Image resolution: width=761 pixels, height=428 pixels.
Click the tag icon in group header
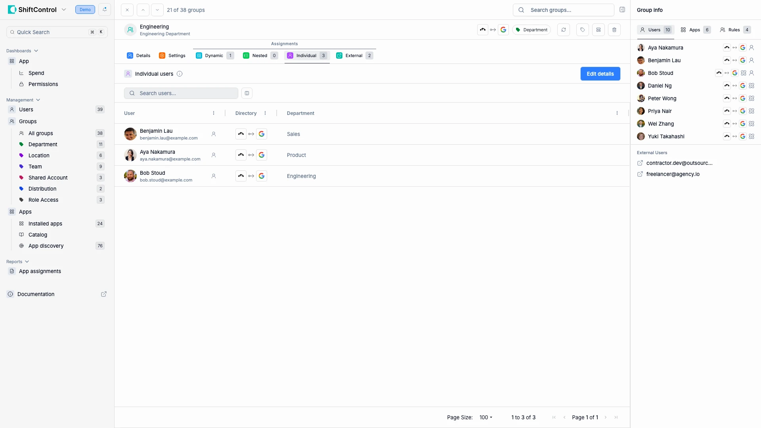(582, 30)
